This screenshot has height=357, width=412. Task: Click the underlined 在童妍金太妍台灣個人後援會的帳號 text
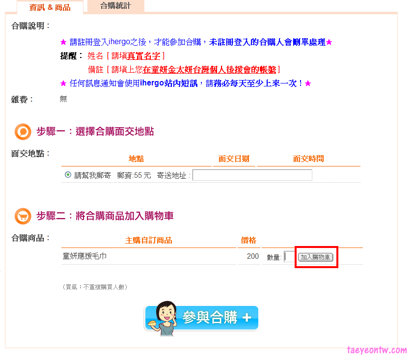(209, 70)
